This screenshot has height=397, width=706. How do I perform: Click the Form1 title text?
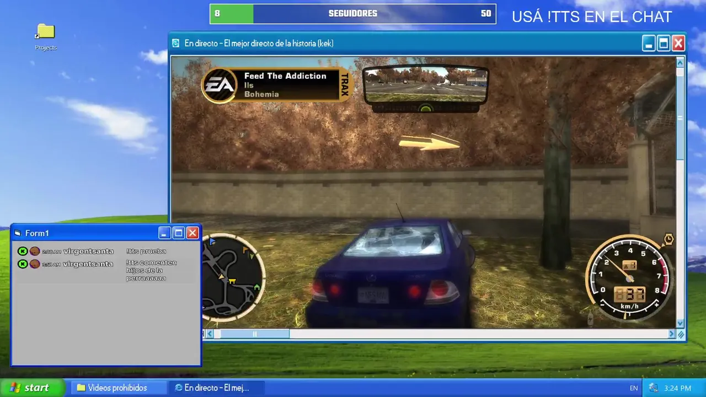(x=37, y=233)
